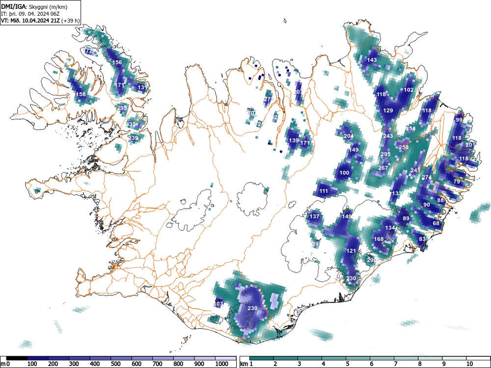The height and width of the screenshot is (368, 491).
Task: Click the map value 295
Action: [385, 154]
